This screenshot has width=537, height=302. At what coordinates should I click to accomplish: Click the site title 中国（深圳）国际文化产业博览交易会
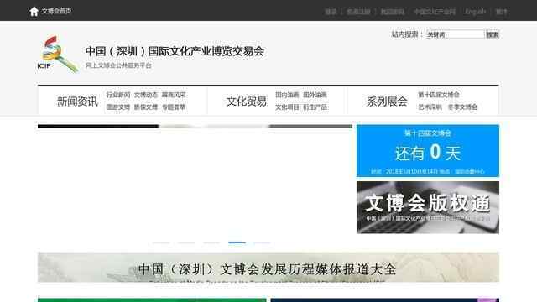175,51
